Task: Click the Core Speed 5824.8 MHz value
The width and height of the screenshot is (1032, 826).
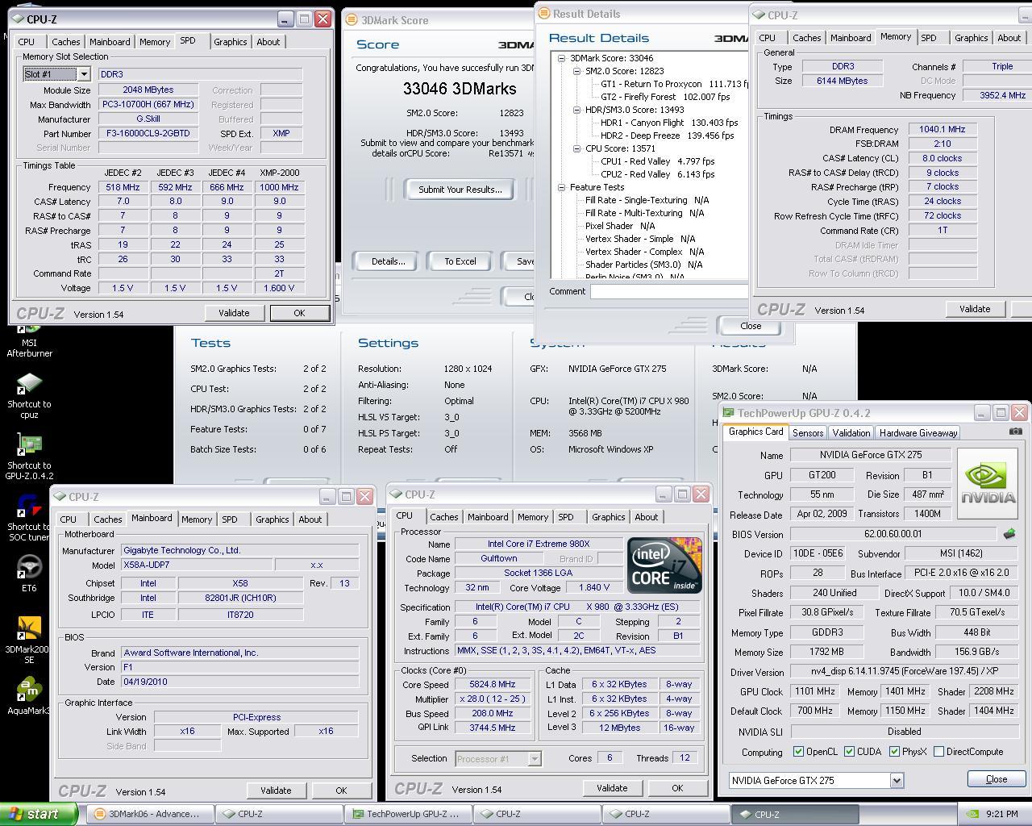Action: (493, 684)
